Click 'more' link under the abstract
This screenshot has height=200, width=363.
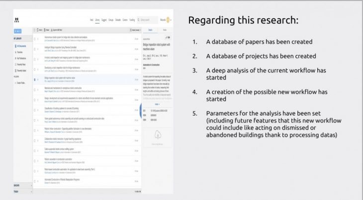(157, 104)
